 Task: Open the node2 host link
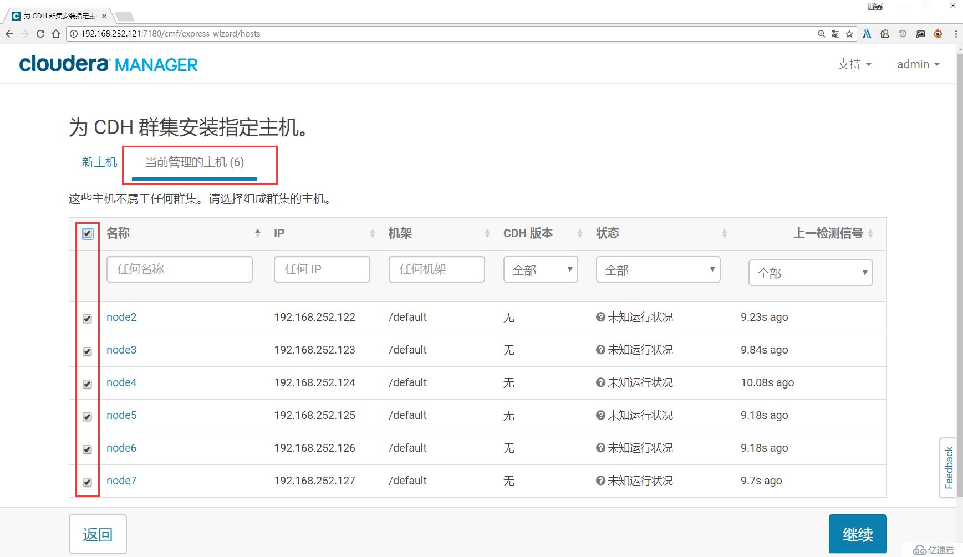point(121,317)
